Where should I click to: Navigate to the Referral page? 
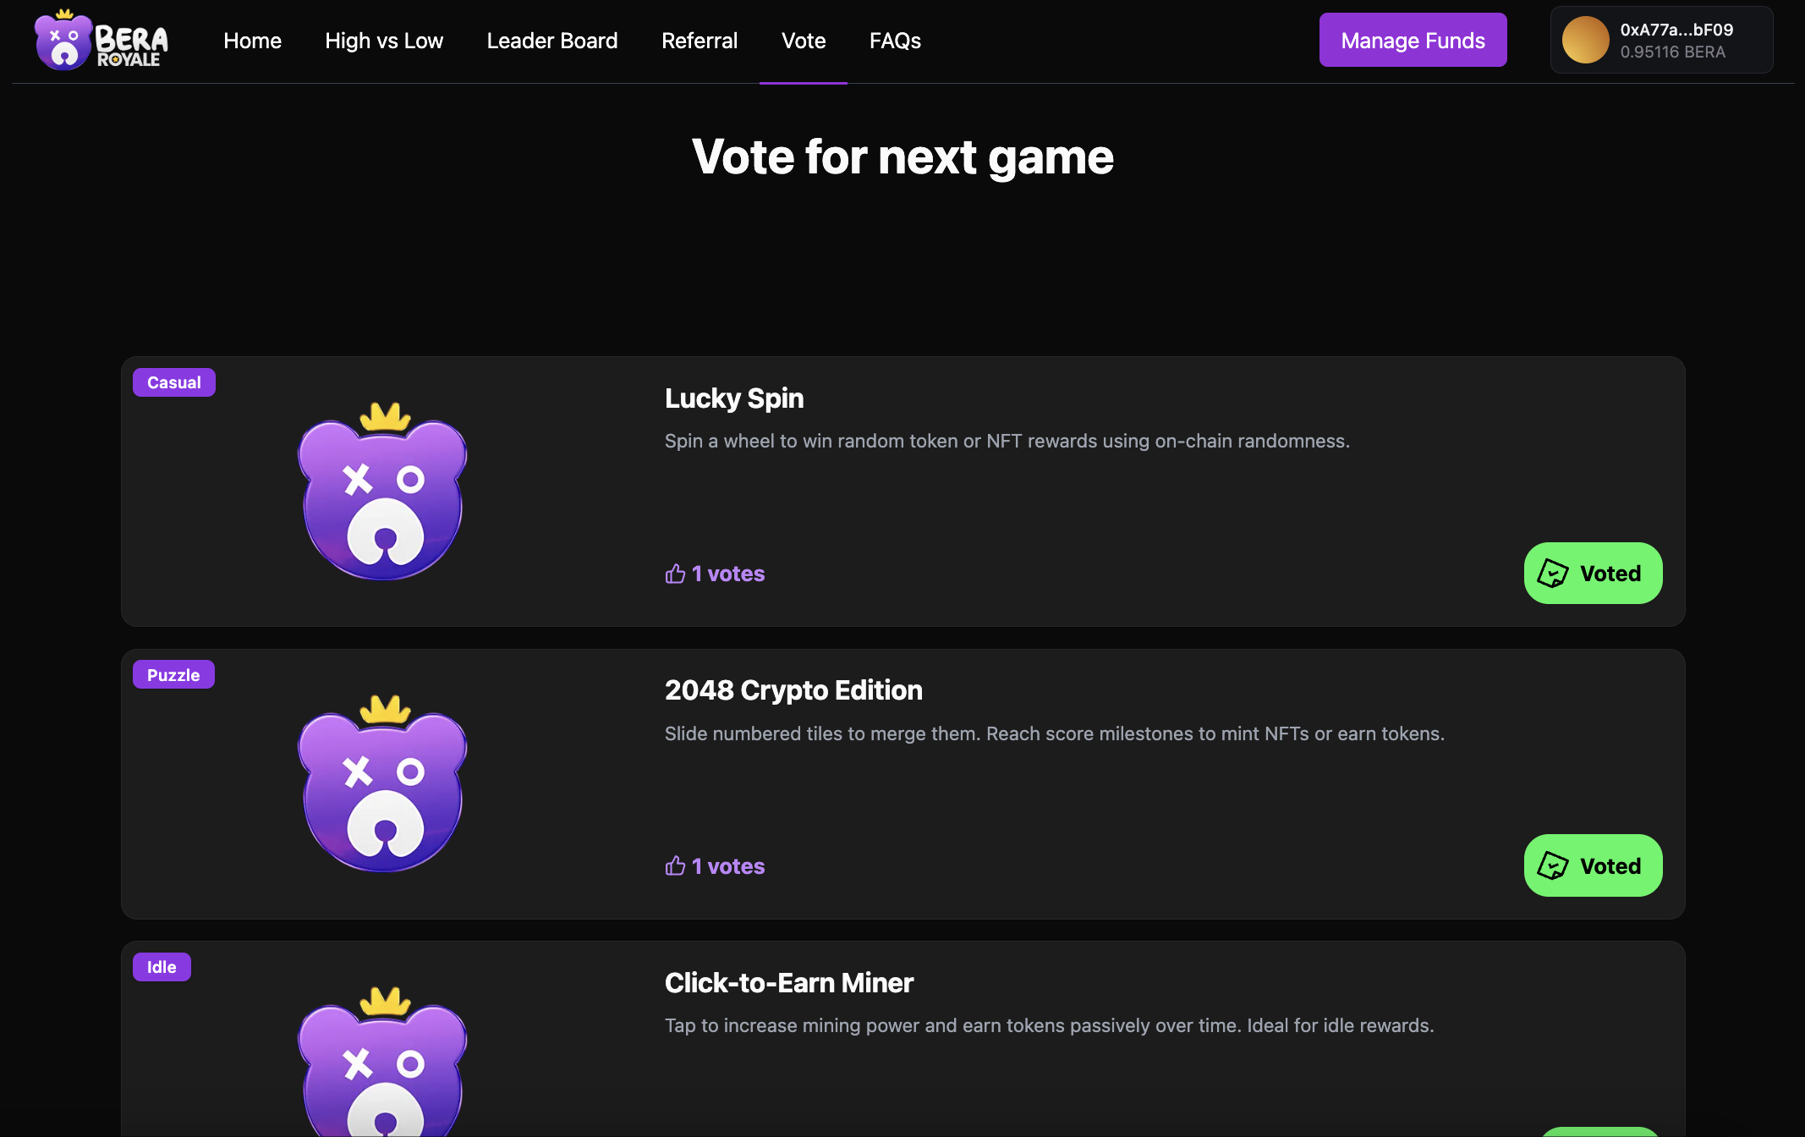700,41
